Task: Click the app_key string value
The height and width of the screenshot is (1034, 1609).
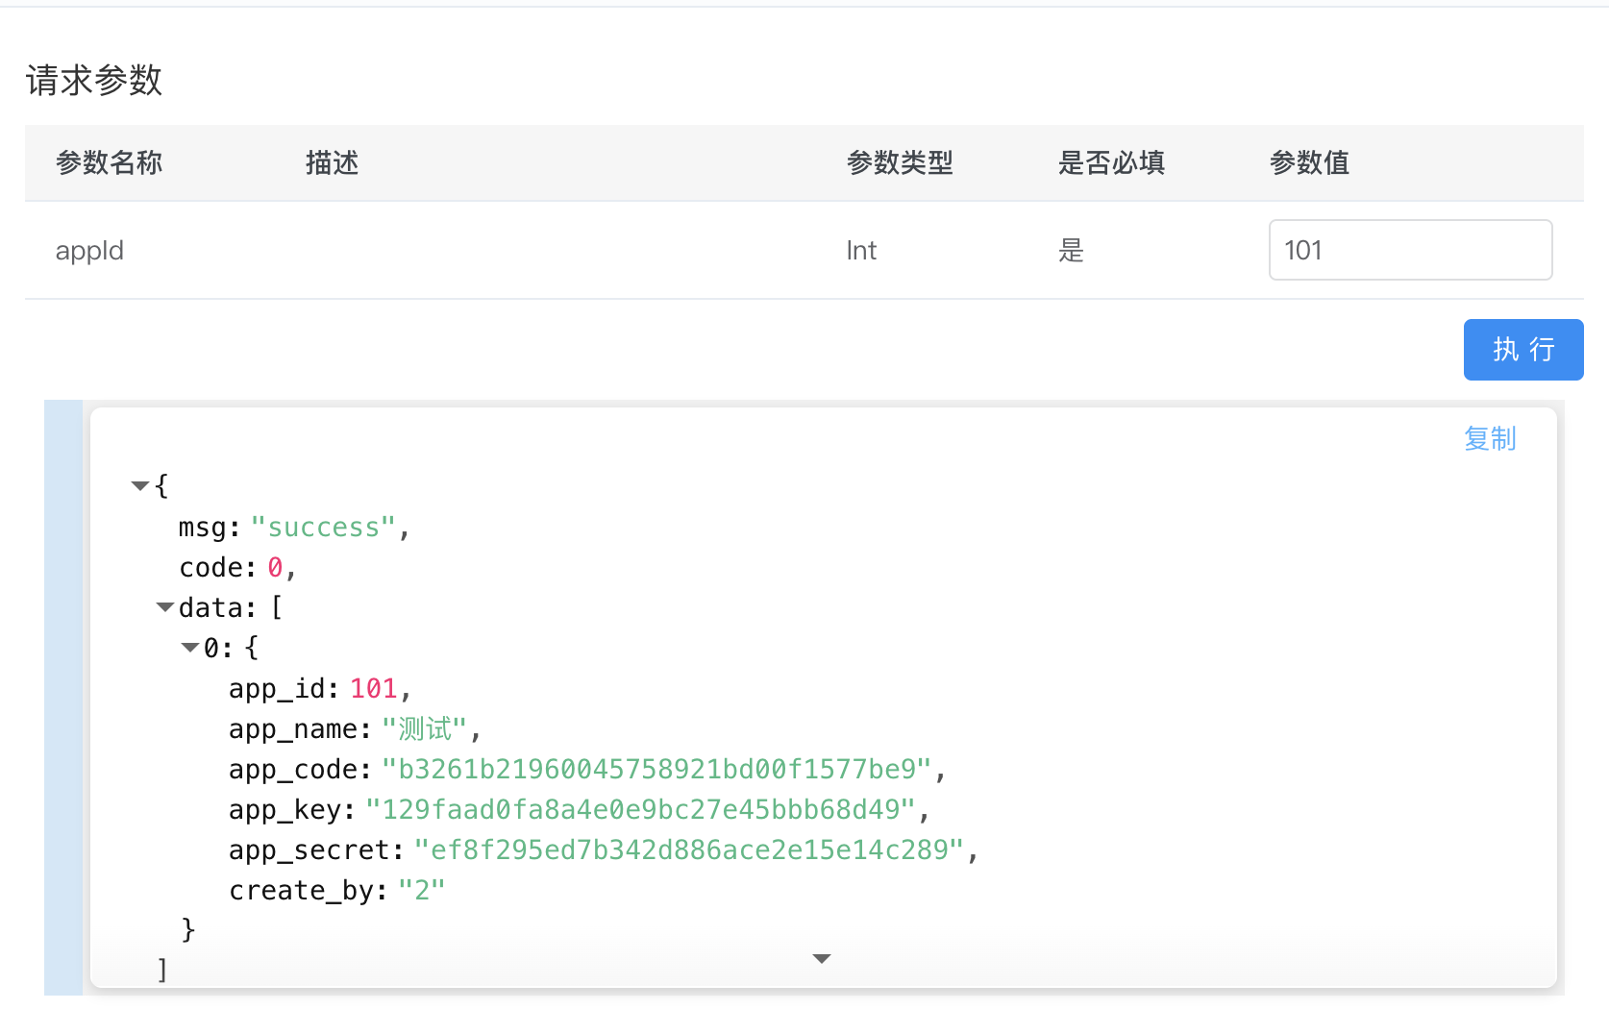Action: [x=640, y=810]
